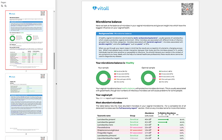Click the Most abundant microbes heading
Viewport: 222px width, 140px height.
click(109, 103)
